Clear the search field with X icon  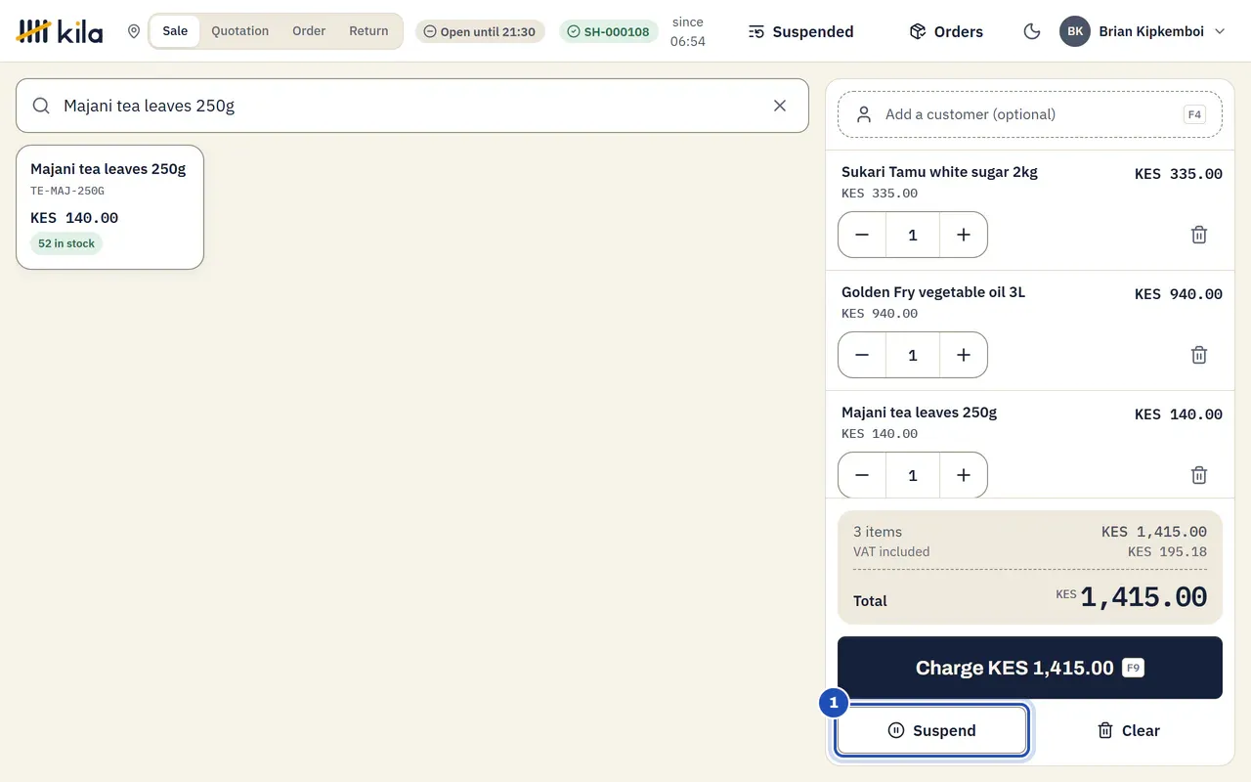[x=780, y=106]
